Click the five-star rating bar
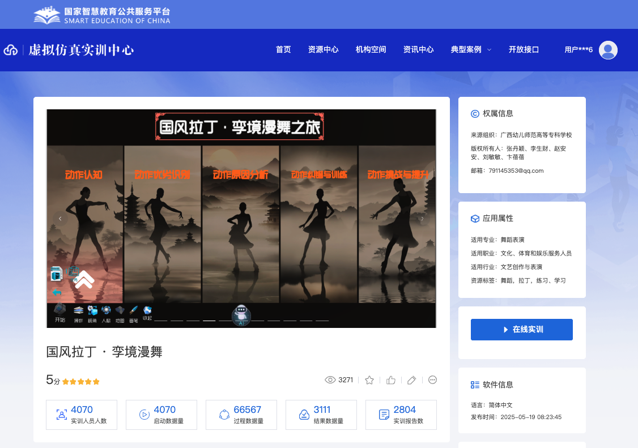This screenshot has height=448, width=638. (x=81, y=382)
